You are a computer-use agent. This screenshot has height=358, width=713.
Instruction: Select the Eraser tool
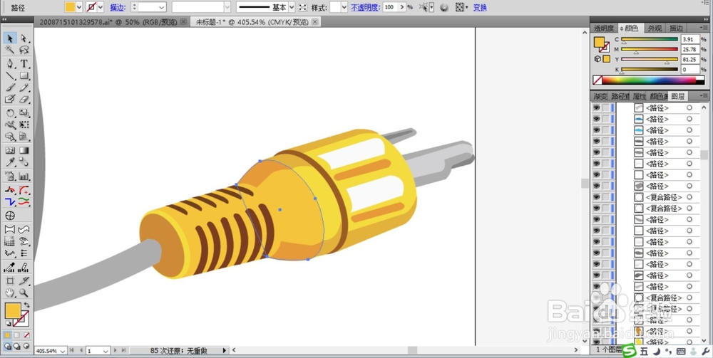click(24, 100)
